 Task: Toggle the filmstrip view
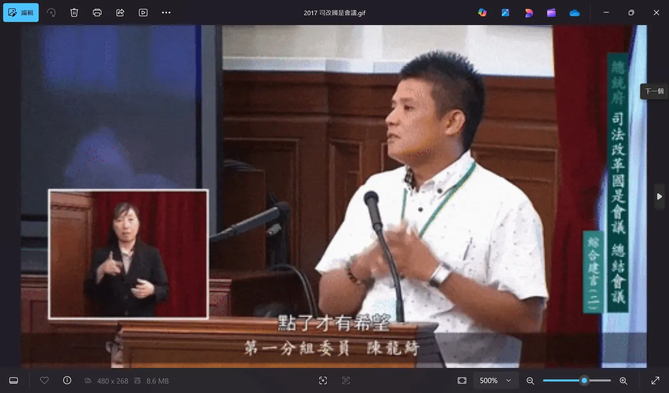(13, 380)
